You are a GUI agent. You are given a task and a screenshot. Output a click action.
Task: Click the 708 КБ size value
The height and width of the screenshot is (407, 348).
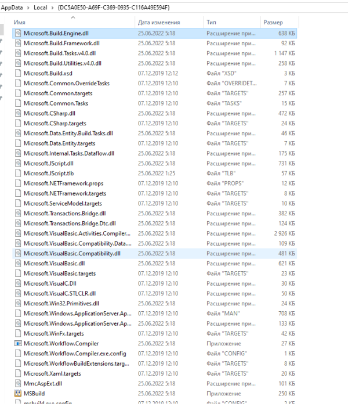pyautogui.click(x=287, y=314)
